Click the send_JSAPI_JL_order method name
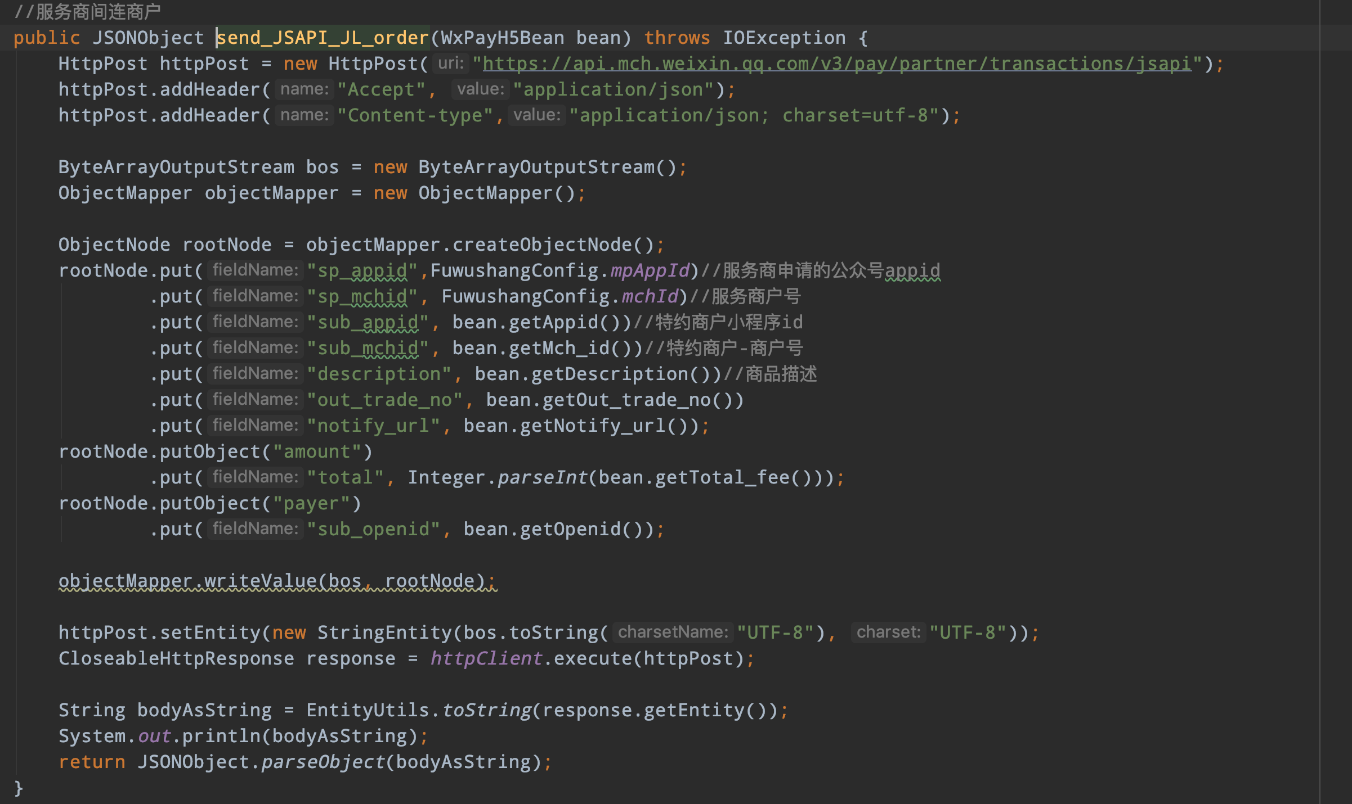 (x=323, y=38)
